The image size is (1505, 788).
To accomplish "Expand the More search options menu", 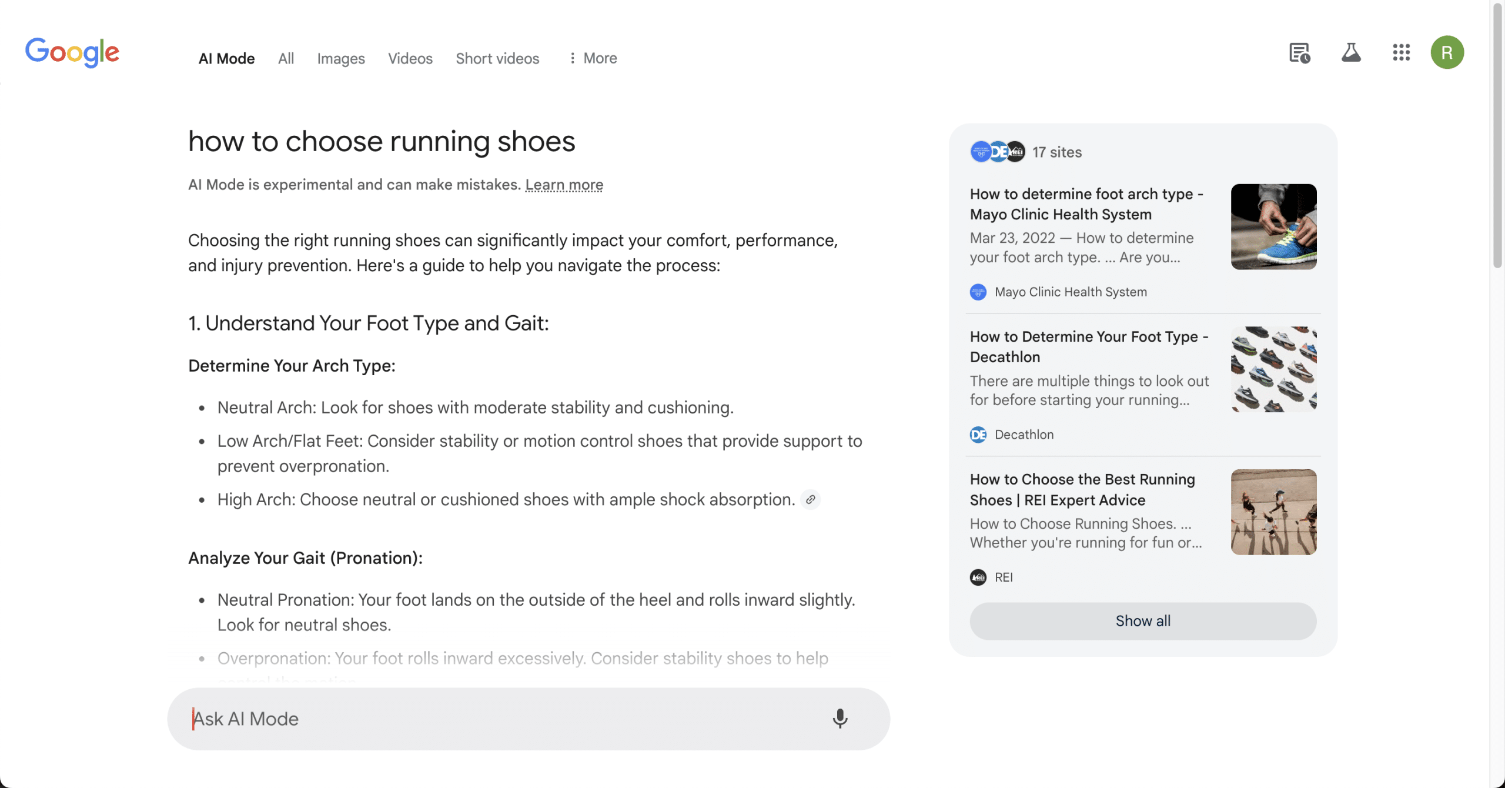I will point(593,58).
